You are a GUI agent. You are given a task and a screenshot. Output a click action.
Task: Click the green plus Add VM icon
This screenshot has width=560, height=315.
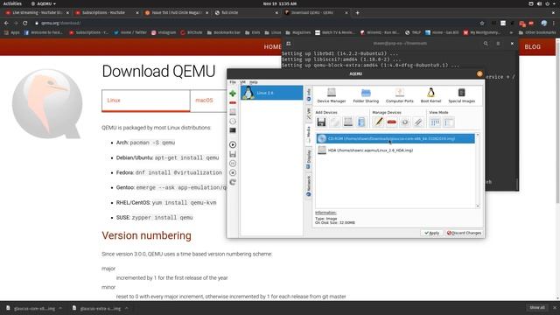tap(233, 94)
